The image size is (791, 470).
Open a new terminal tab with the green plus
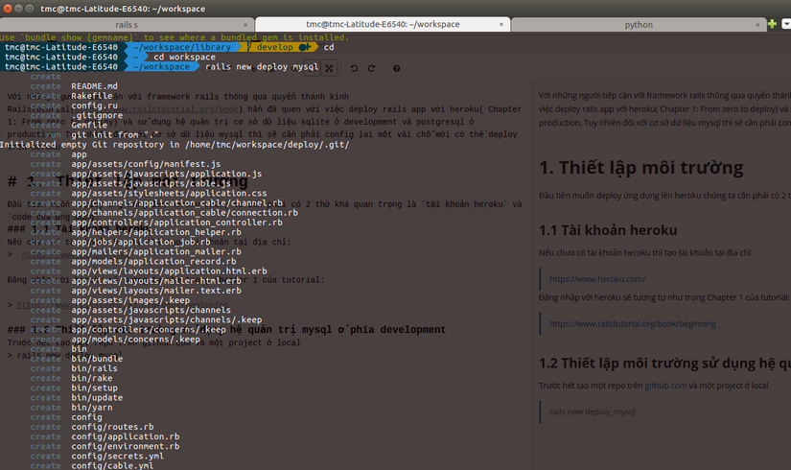point(772,24)
